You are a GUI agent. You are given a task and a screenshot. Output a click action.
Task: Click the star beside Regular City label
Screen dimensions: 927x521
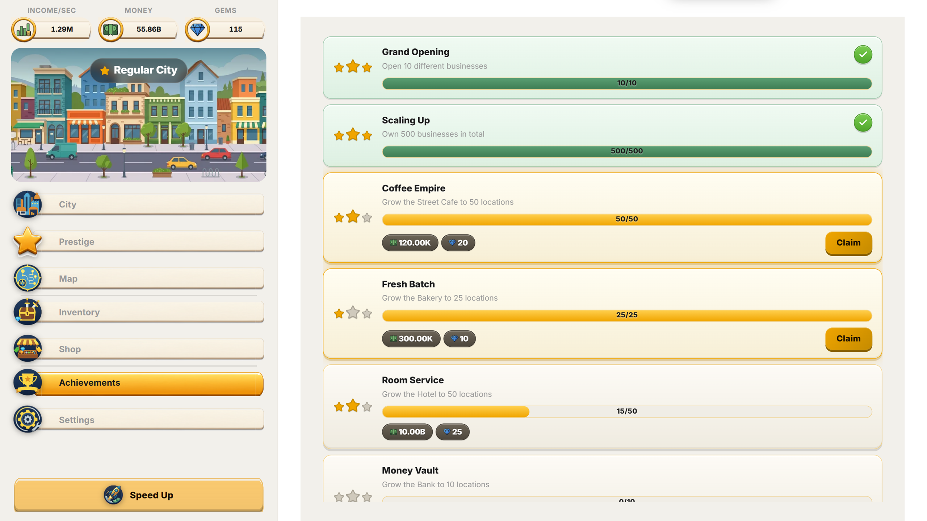pyautogui.click(x=105, y=70)
